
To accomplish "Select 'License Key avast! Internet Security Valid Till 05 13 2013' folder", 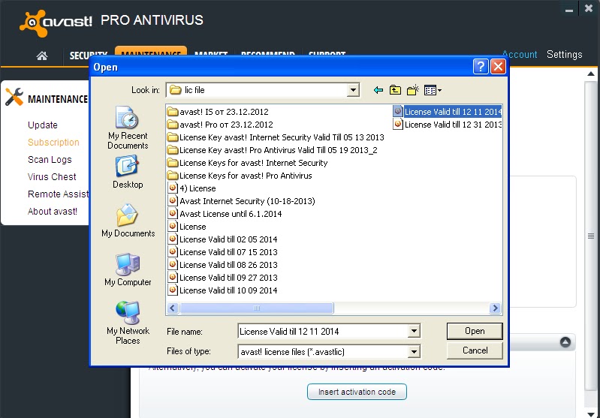I will pyautogui.click(x=276, y=137).
